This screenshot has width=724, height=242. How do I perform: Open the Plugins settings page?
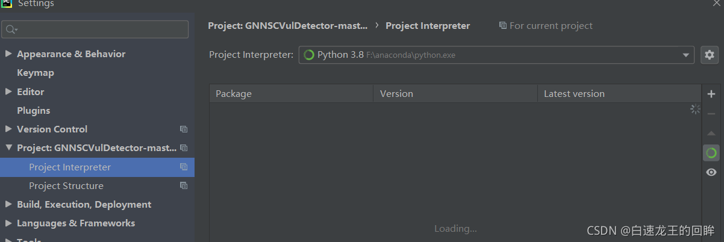point(33,111)
